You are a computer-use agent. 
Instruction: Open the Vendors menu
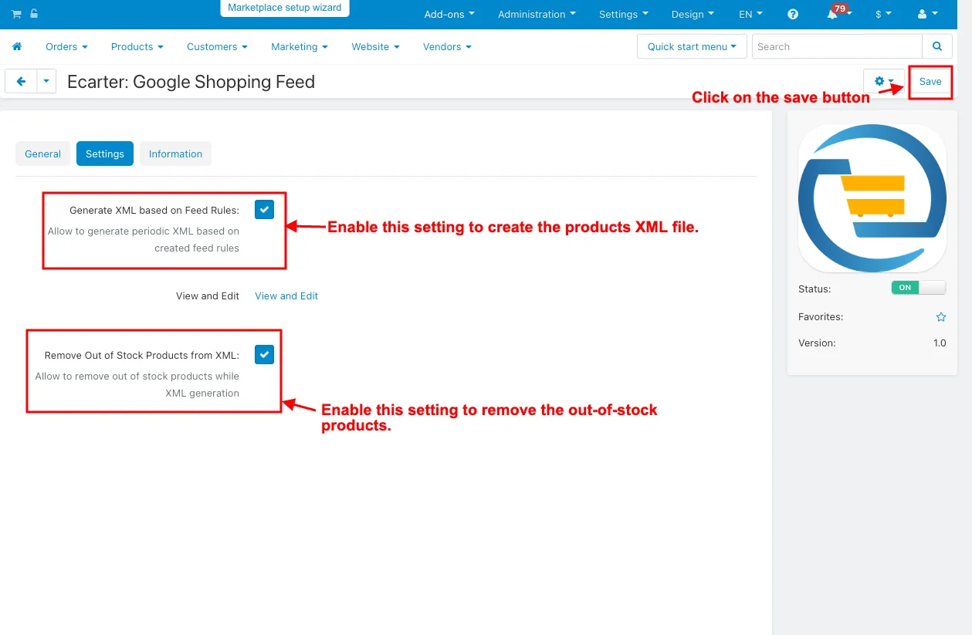tap(447, 46)
